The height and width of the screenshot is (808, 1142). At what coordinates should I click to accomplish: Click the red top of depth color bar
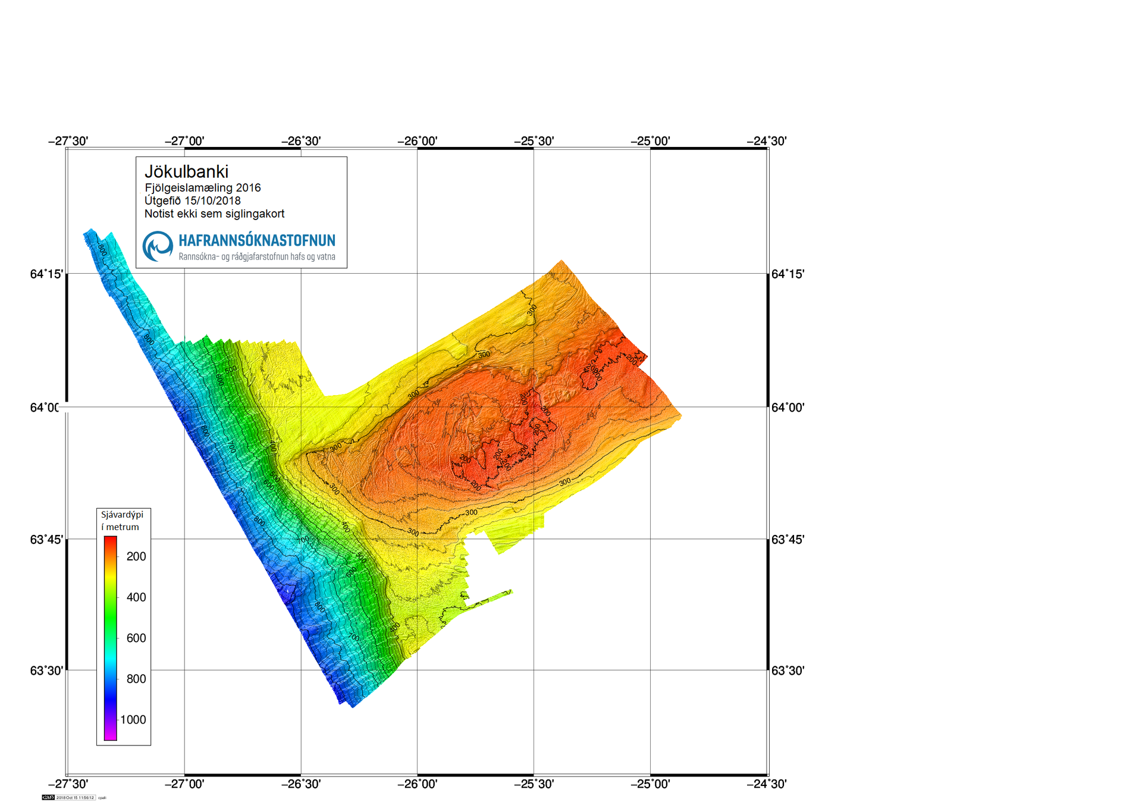point(110,540)
